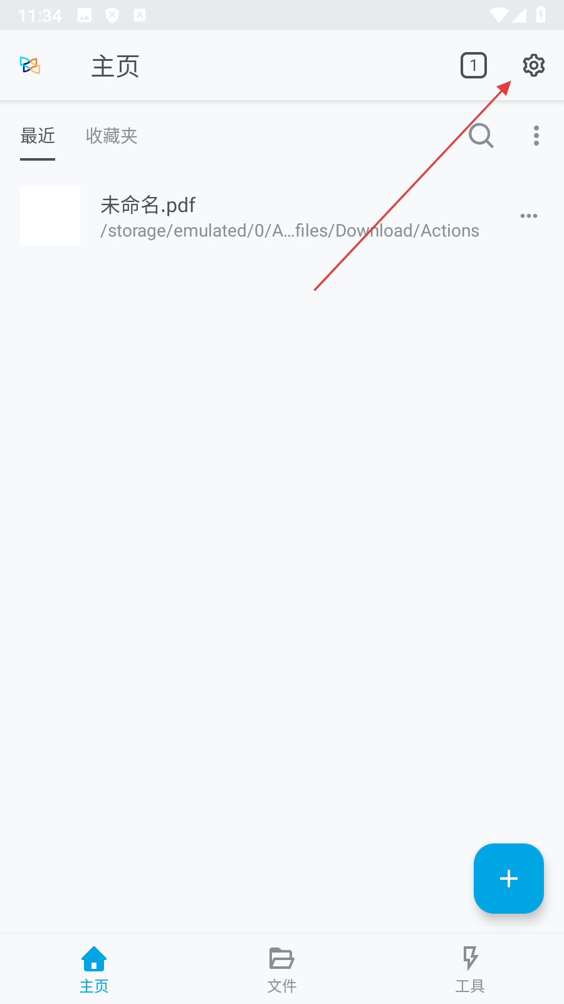Viewport: 564px width, 1004px height.
Task: Tap the wifi status bar icon
Action: pyautogui.click(x=499, y=15)
